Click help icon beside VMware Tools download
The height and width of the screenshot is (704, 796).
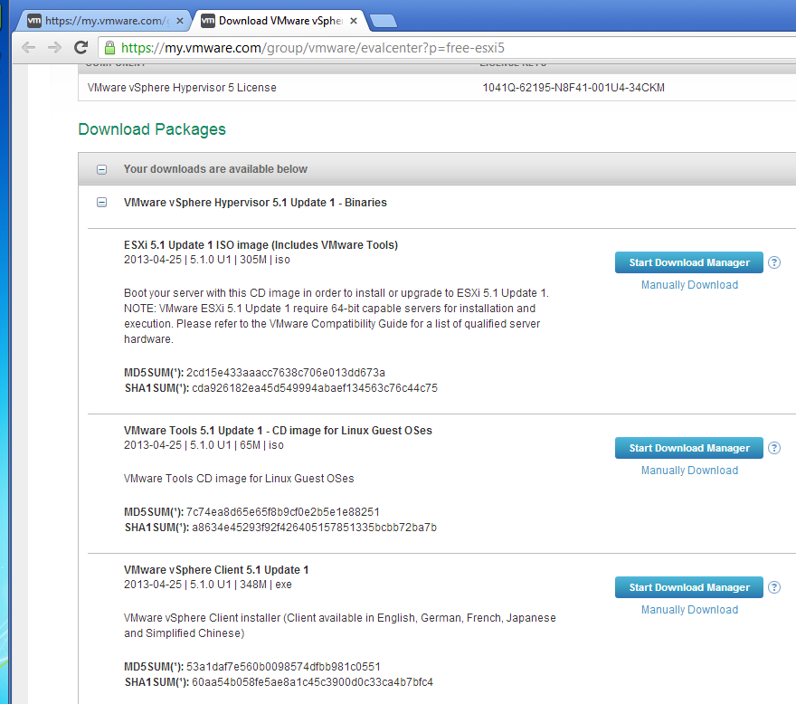coord(774,448)
